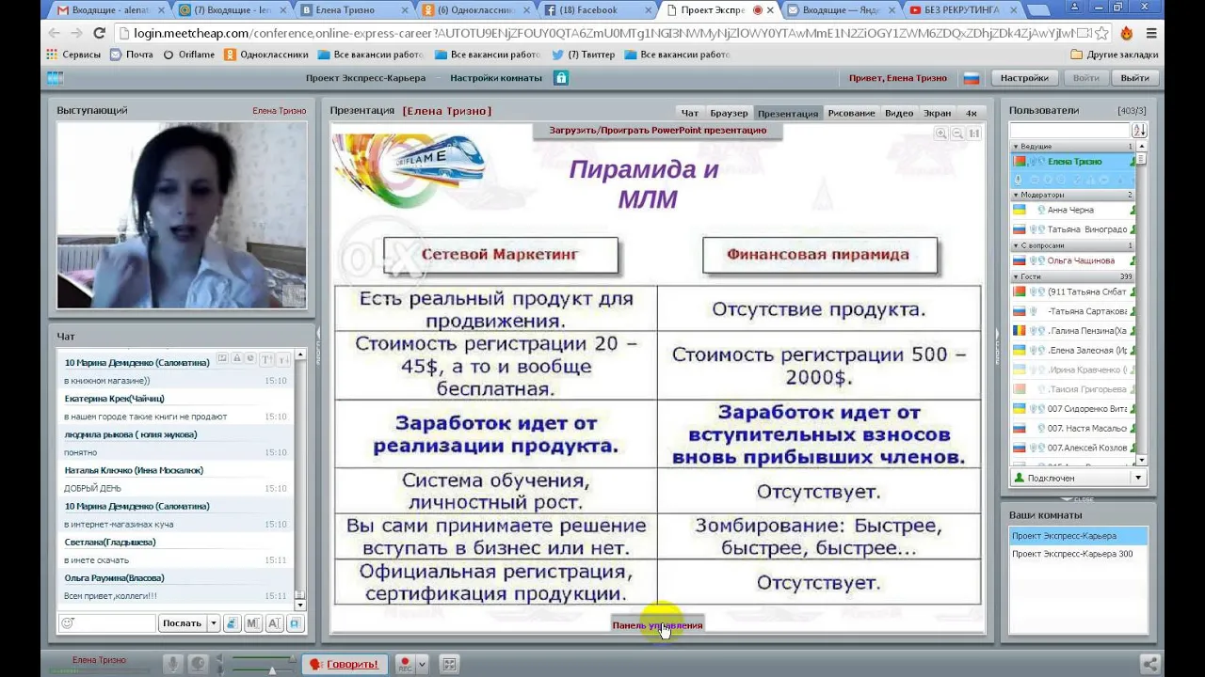Click the Войти button
This screenshot has width=1205, height=677.
[1085, 78]
